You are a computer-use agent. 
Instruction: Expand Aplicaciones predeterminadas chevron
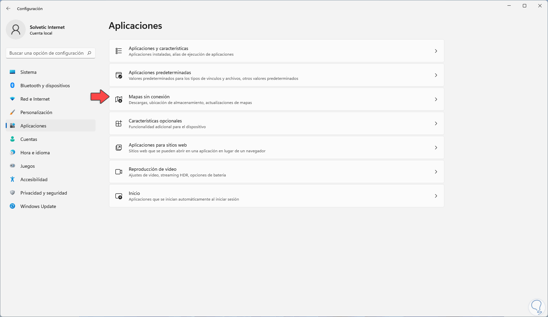[436, 75]
